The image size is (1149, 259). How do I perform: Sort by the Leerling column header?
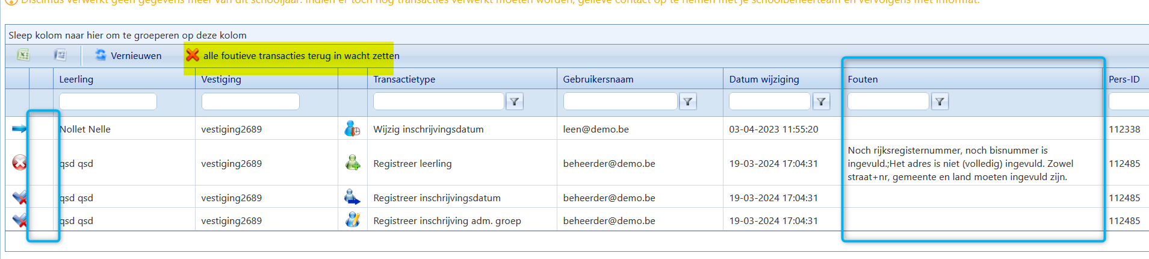[76, 79]
